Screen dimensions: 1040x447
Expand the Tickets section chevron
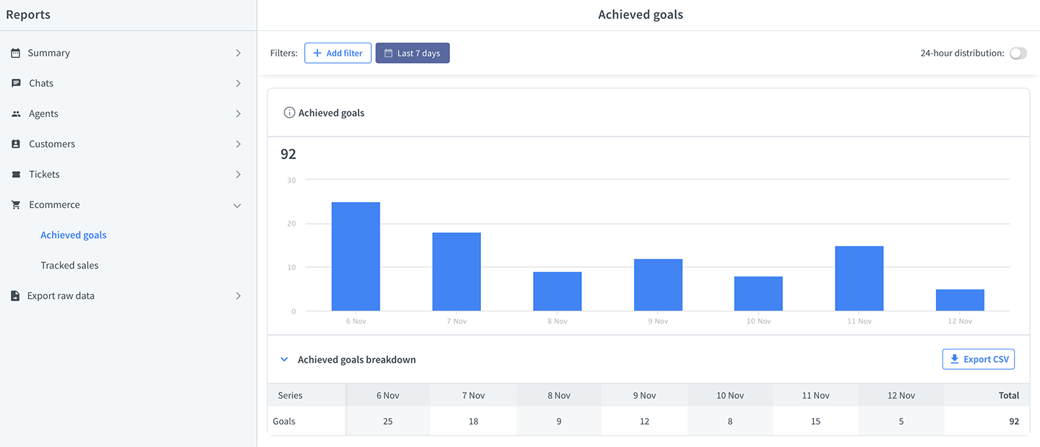[238, 174]
